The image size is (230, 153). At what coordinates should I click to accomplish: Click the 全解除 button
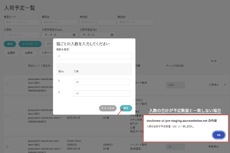click(28, 53)
